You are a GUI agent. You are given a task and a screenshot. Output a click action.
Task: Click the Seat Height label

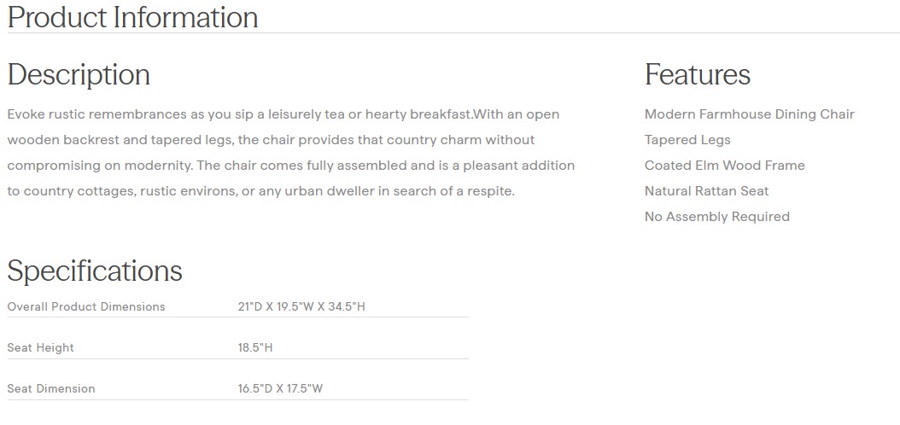(x=40, y=347)
